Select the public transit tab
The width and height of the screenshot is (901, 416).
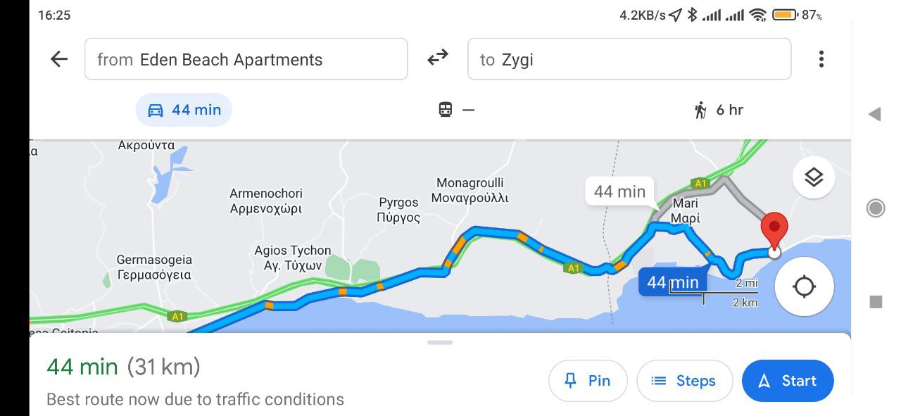tap(456, 110)
